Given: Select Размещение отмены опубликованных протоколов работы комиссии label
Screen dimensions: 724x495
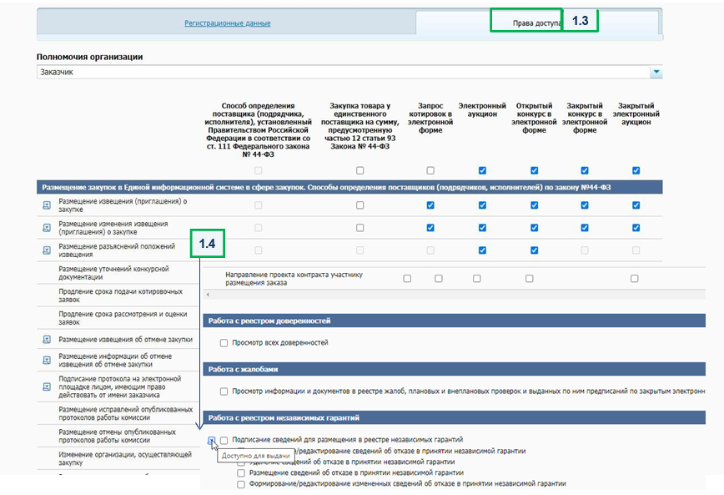Looking at the screenshot, I should pyautogui.click(x=118, y=437).
